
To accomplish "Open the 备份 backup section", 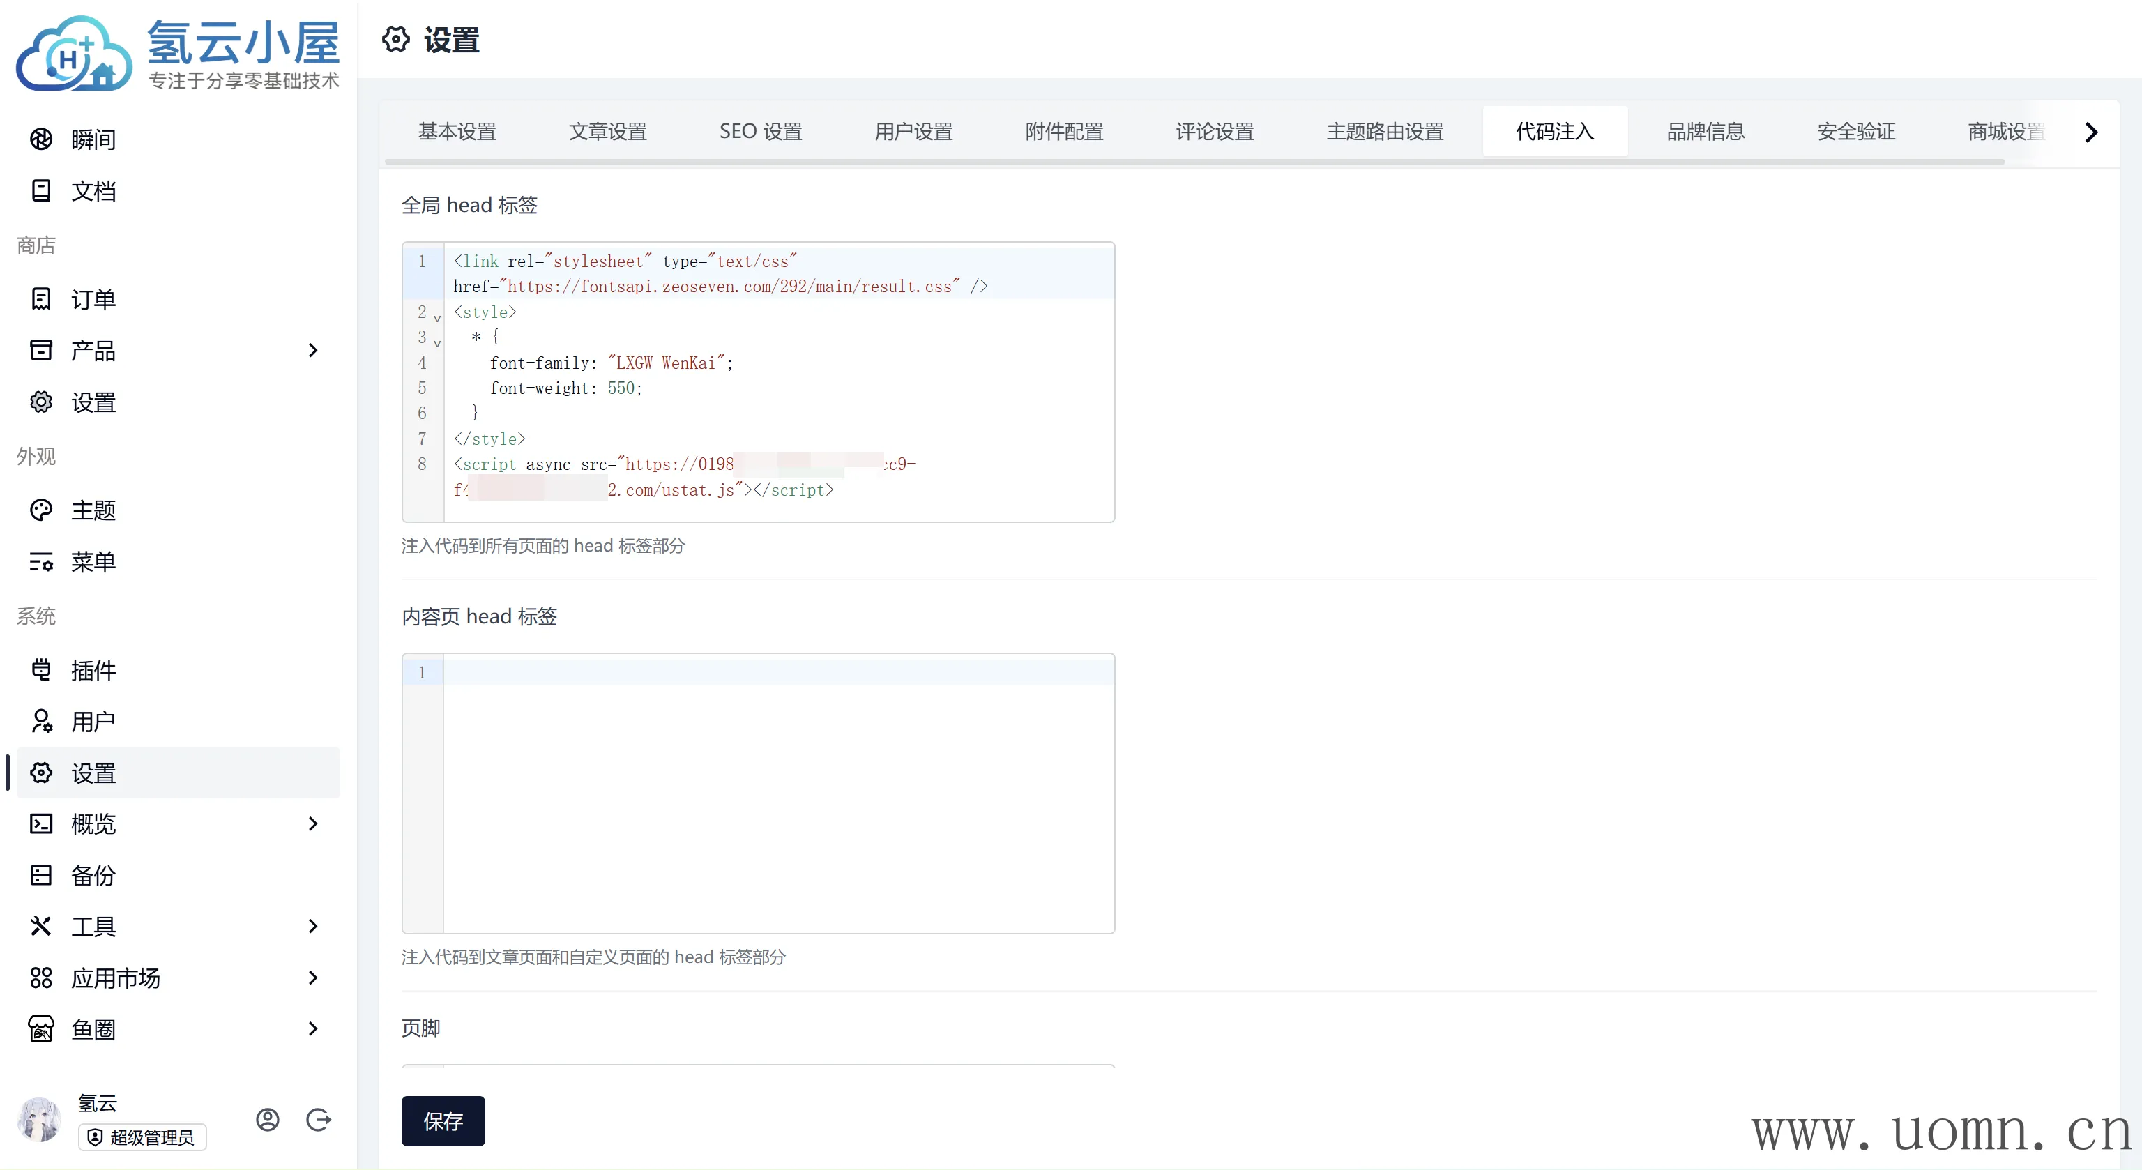I will click(x=93, y=875).
